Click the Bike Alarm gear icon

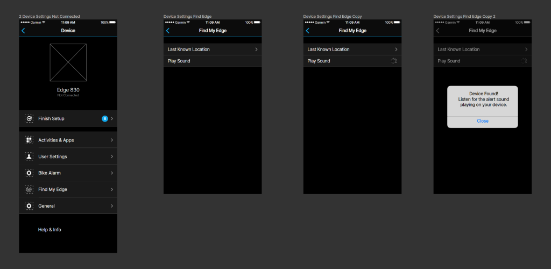coord(29,173)
